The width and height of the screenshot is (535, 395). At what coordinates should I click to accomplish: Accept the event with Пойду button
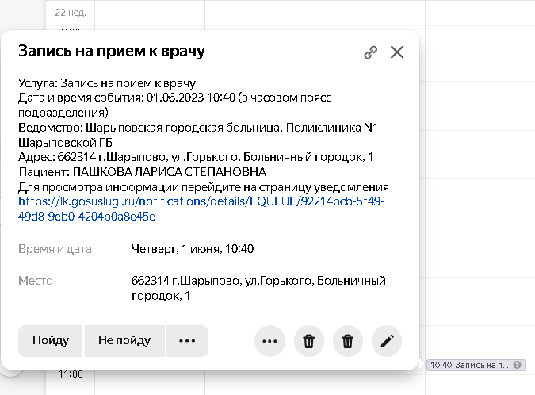(x=51, y=341)
